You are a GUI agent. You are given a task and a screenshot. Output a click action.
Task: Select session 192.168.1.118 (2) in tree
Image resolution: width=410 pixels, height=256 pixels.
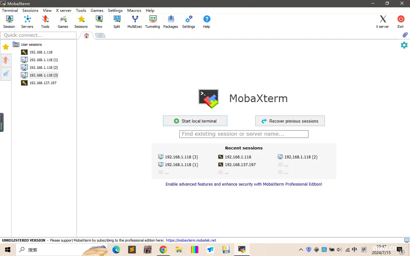click(x=39, y=68)
